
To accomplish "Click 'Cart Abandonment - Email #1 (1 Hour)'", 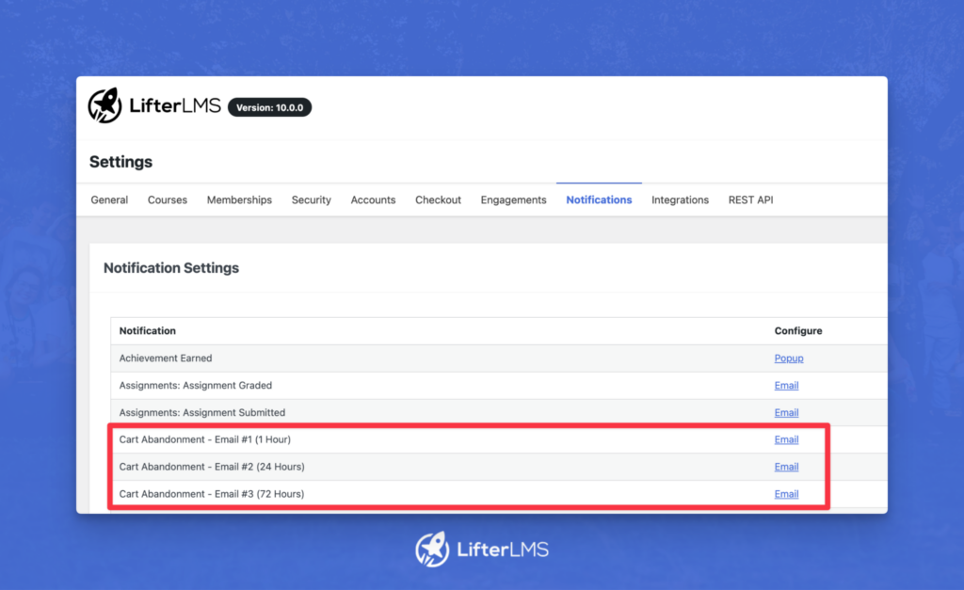I will tap(204, 439).
